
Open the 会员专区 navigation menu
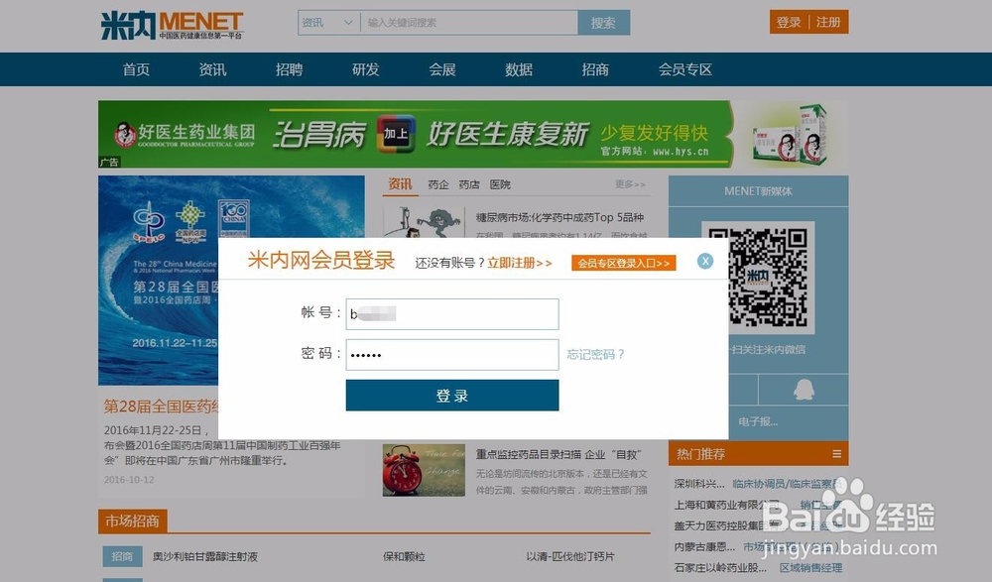684,69
